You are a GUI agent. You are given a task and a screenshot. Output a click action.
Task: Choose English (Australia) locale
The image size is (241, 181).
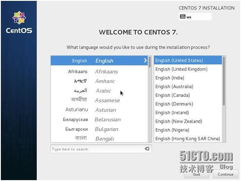[x=188, y=87]
